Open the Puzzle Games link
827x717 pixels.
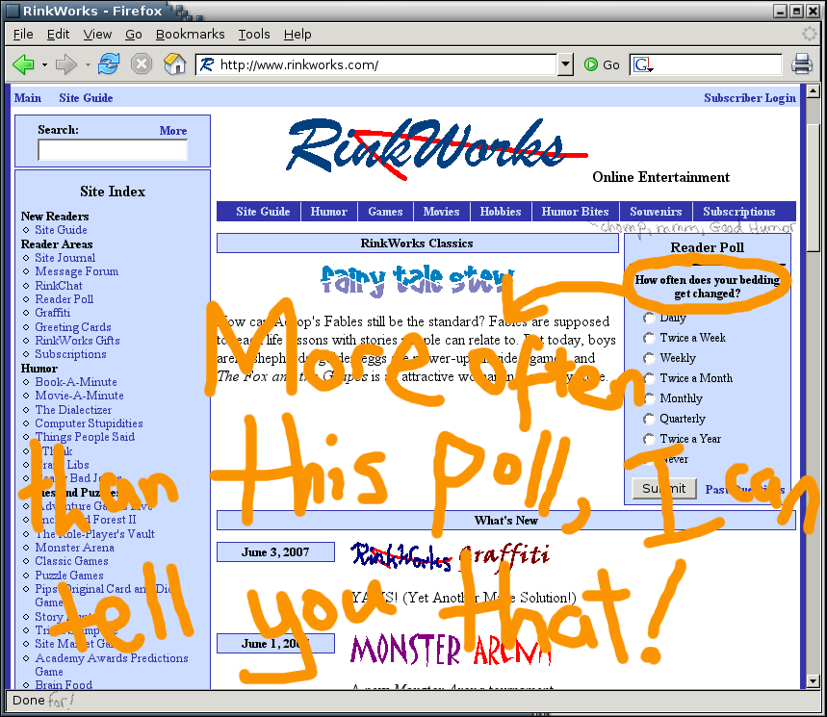tap(69, 576)
